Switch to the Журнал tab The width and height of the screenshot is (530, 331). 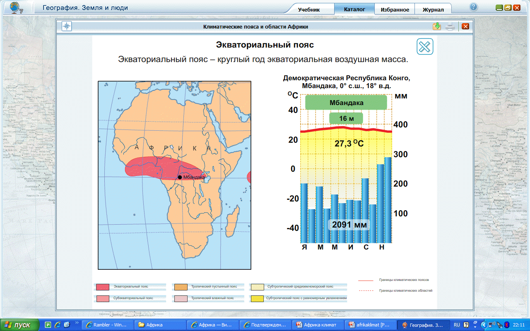click(433, 10)
